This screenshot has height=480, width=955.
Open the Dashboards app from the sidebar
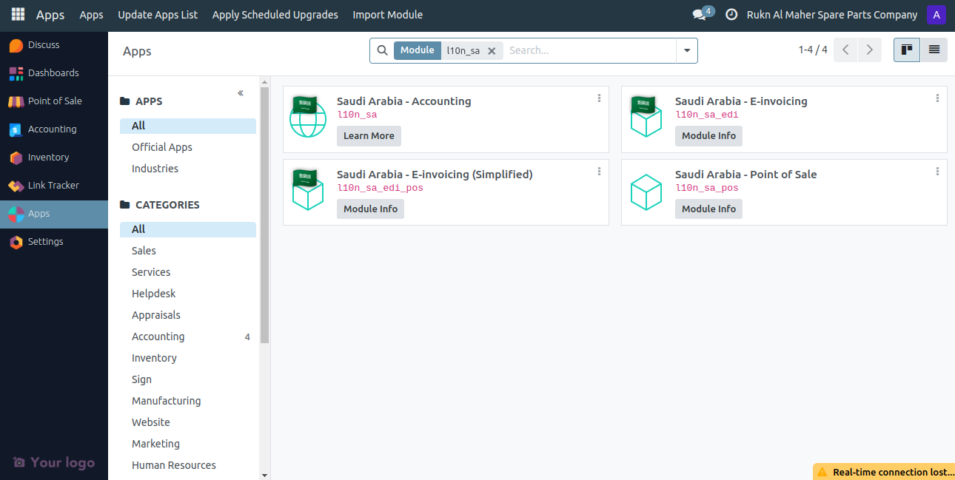click(54, 72)
